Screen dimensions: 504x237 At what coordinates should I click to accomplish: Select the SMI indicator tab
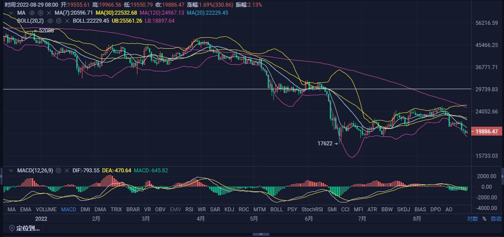pyautogui.click(x=332, y=210)
